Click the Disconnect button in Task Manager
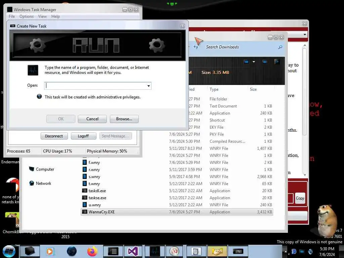 [x=54, y=136]
